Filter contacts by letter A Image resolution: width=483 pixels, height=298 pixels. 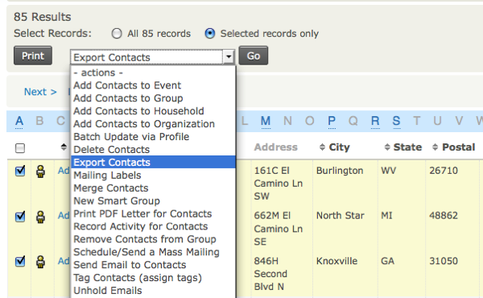coord(19,121)
